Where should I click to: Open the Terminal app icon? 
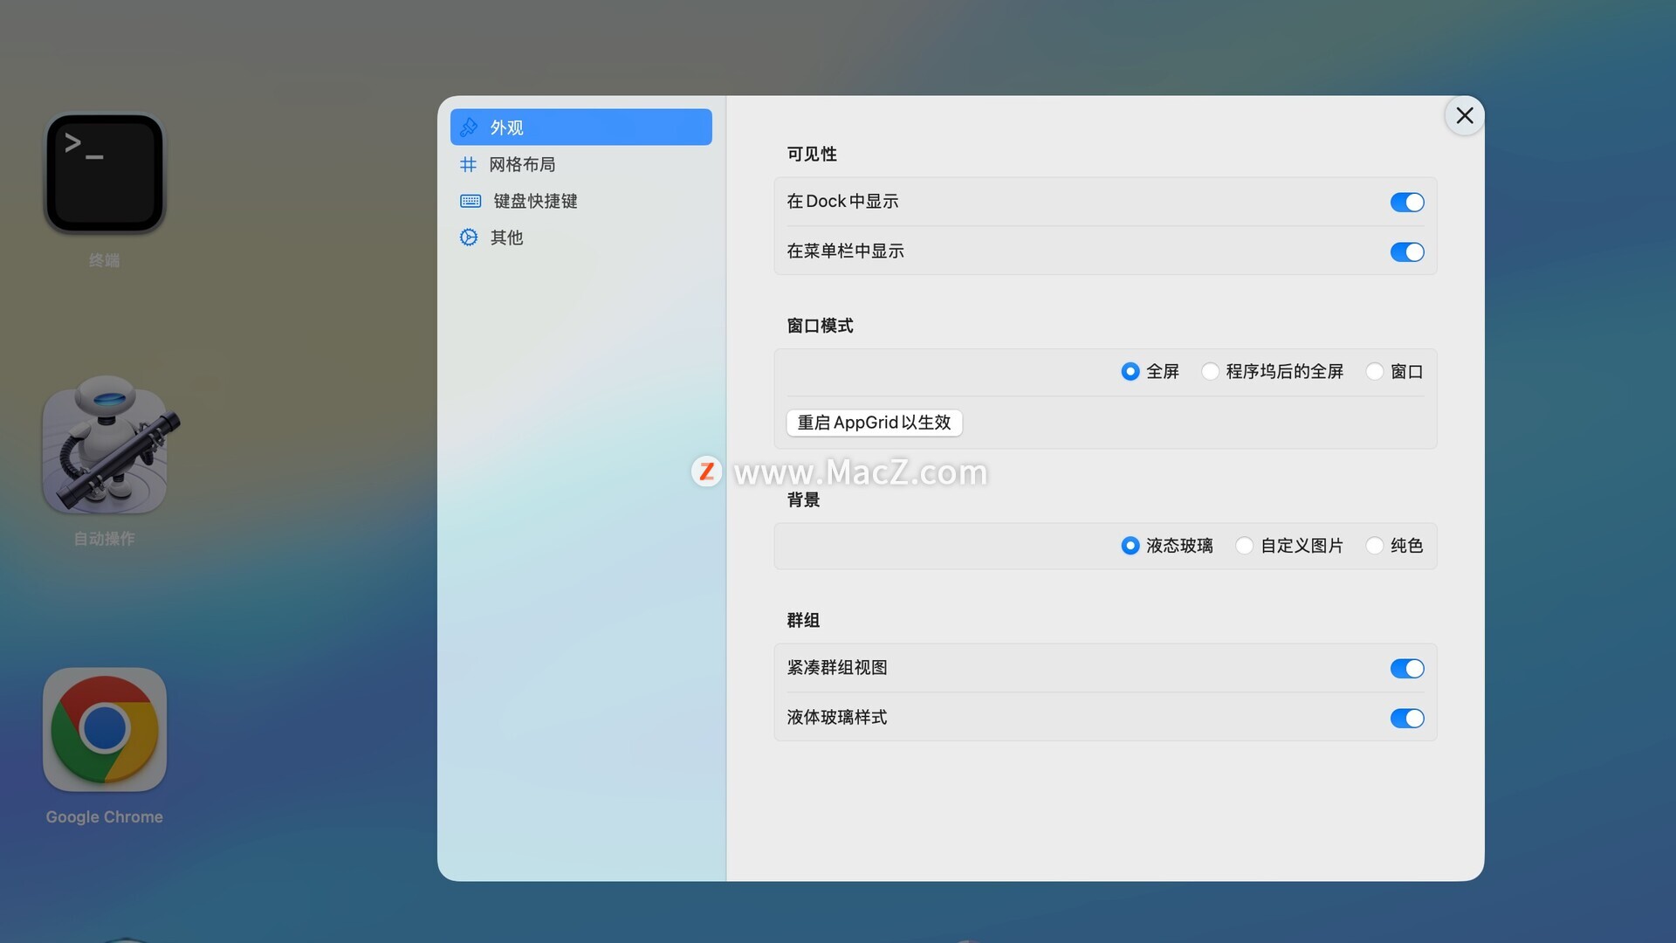pyautogui.click(x=105, y=173)
